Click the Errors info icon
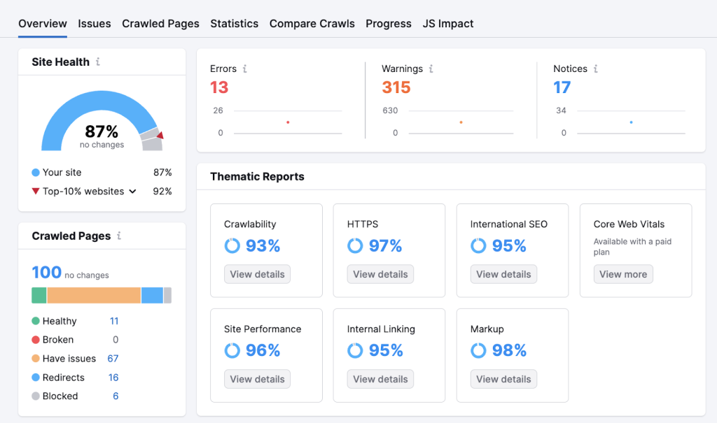 (244, 69)
